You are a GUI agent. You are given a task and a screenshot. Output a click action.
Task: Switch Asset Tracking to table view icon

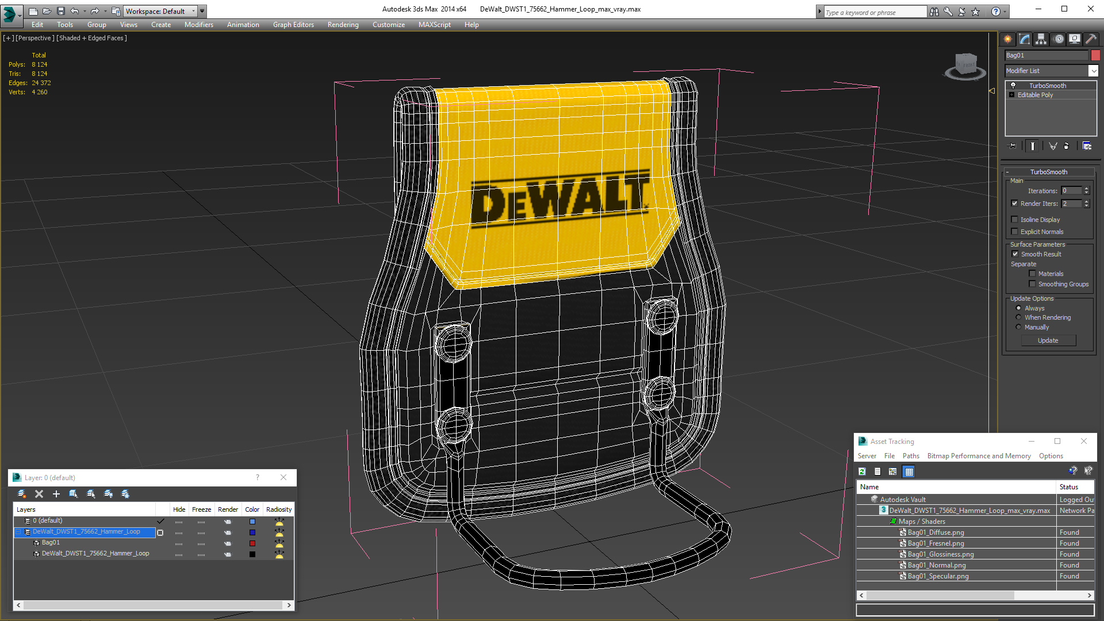[x=909, y=471]
